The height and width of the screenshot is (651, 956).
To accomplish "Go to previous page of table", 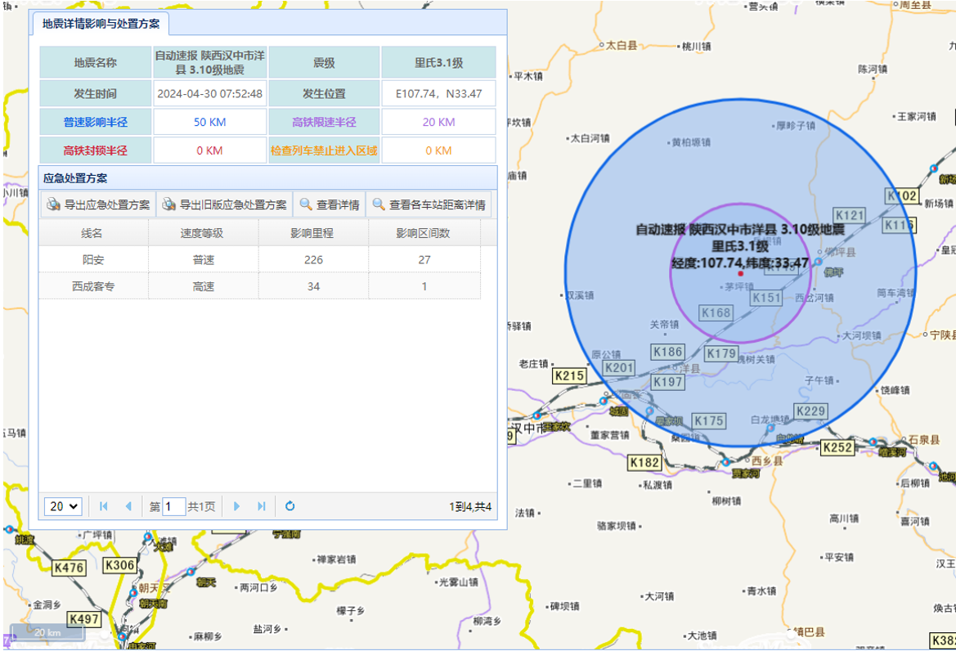I will pyautogui.click(x=128, y=506).
